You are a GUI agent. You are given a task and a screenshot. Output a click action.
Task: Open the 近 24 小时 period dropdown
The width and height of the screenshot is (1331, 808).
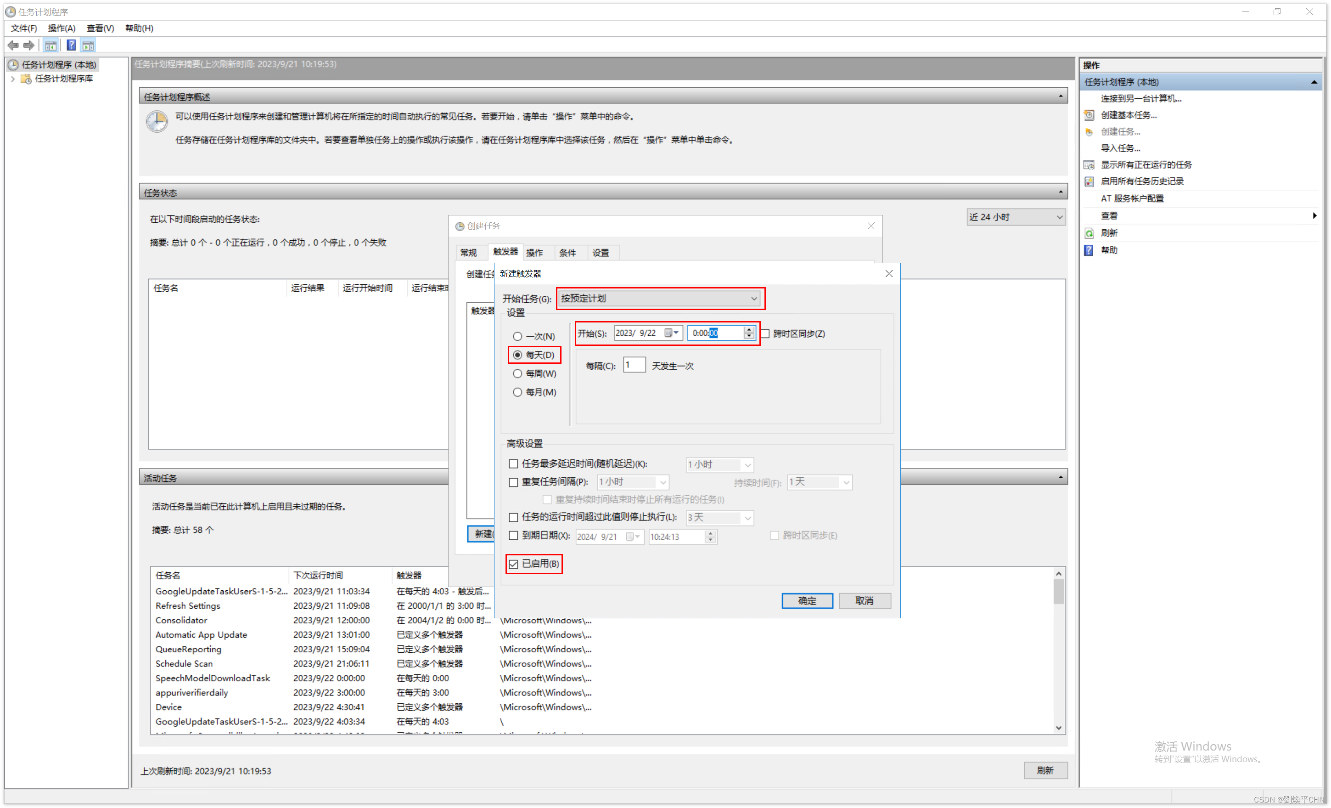1016,217
